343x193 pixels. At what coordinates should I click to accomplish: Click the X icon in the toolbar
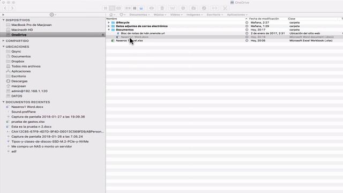click(x=225, y=9)
